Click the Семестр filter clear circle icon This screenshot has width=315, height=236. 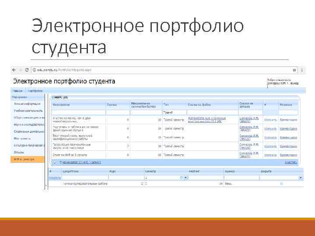click(x=182, y=177)
